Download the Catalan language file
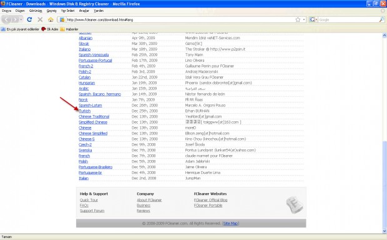Image resolution: width=387 pixels, height=240 pixels. pyautogui.click(x=84, y=77)
